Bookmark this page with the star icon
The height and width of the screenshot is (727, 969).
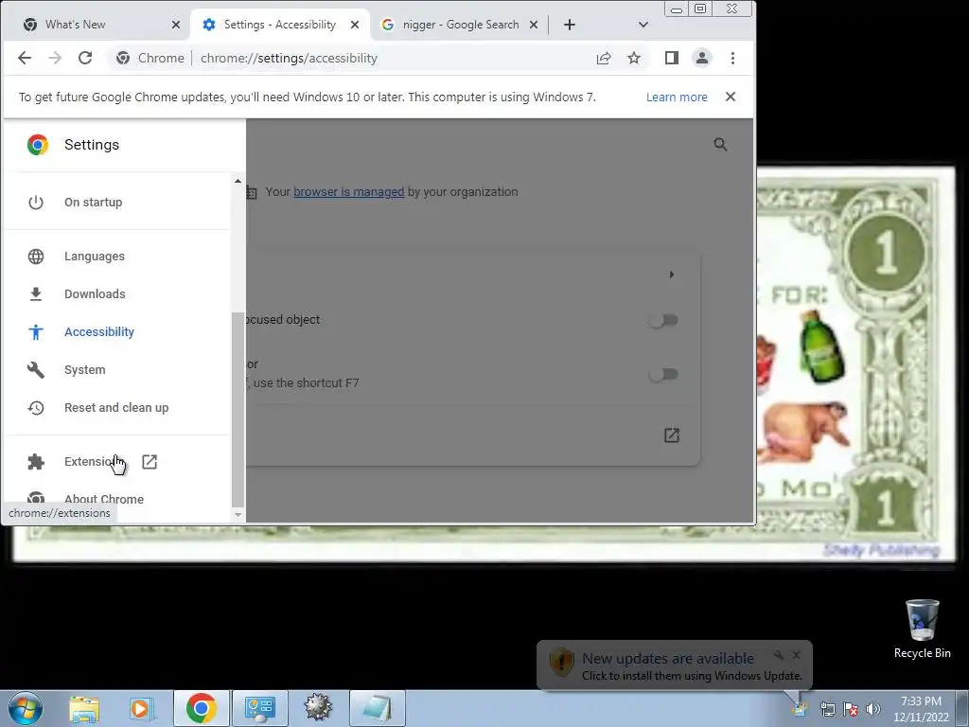(x=634, y=58)
